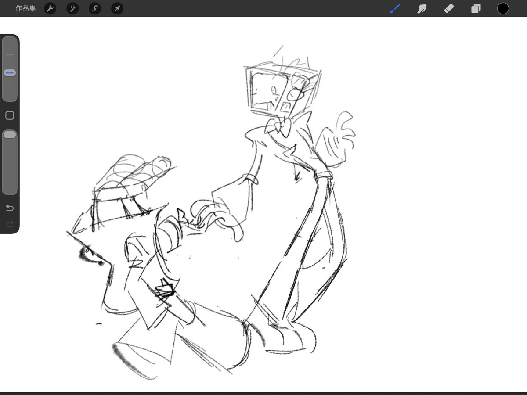
Task: Redo the last undone stroke
Action: (x=10, y=224)
